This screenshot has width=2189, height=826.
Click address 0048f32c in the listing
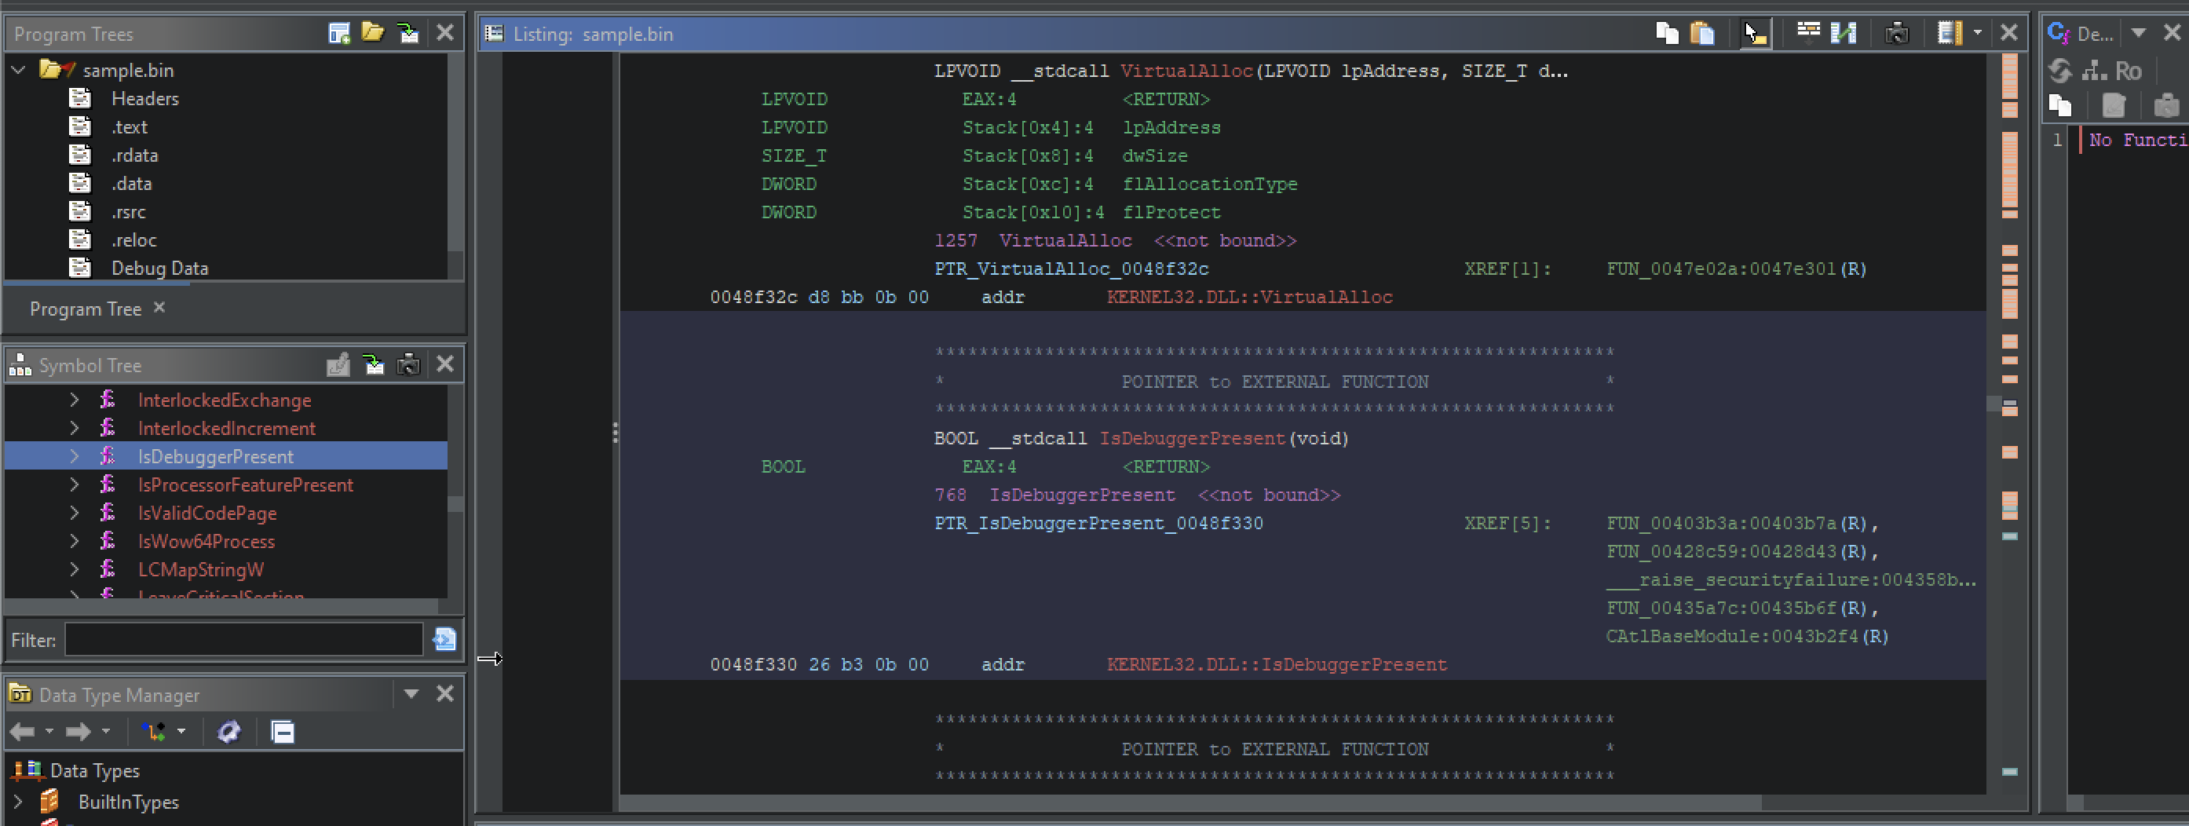tap(754, 298)
